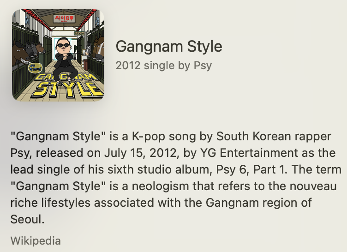The image size is (347, 252).
Task: Click the word "K-pop" in the first sentence
Action: 149,137
